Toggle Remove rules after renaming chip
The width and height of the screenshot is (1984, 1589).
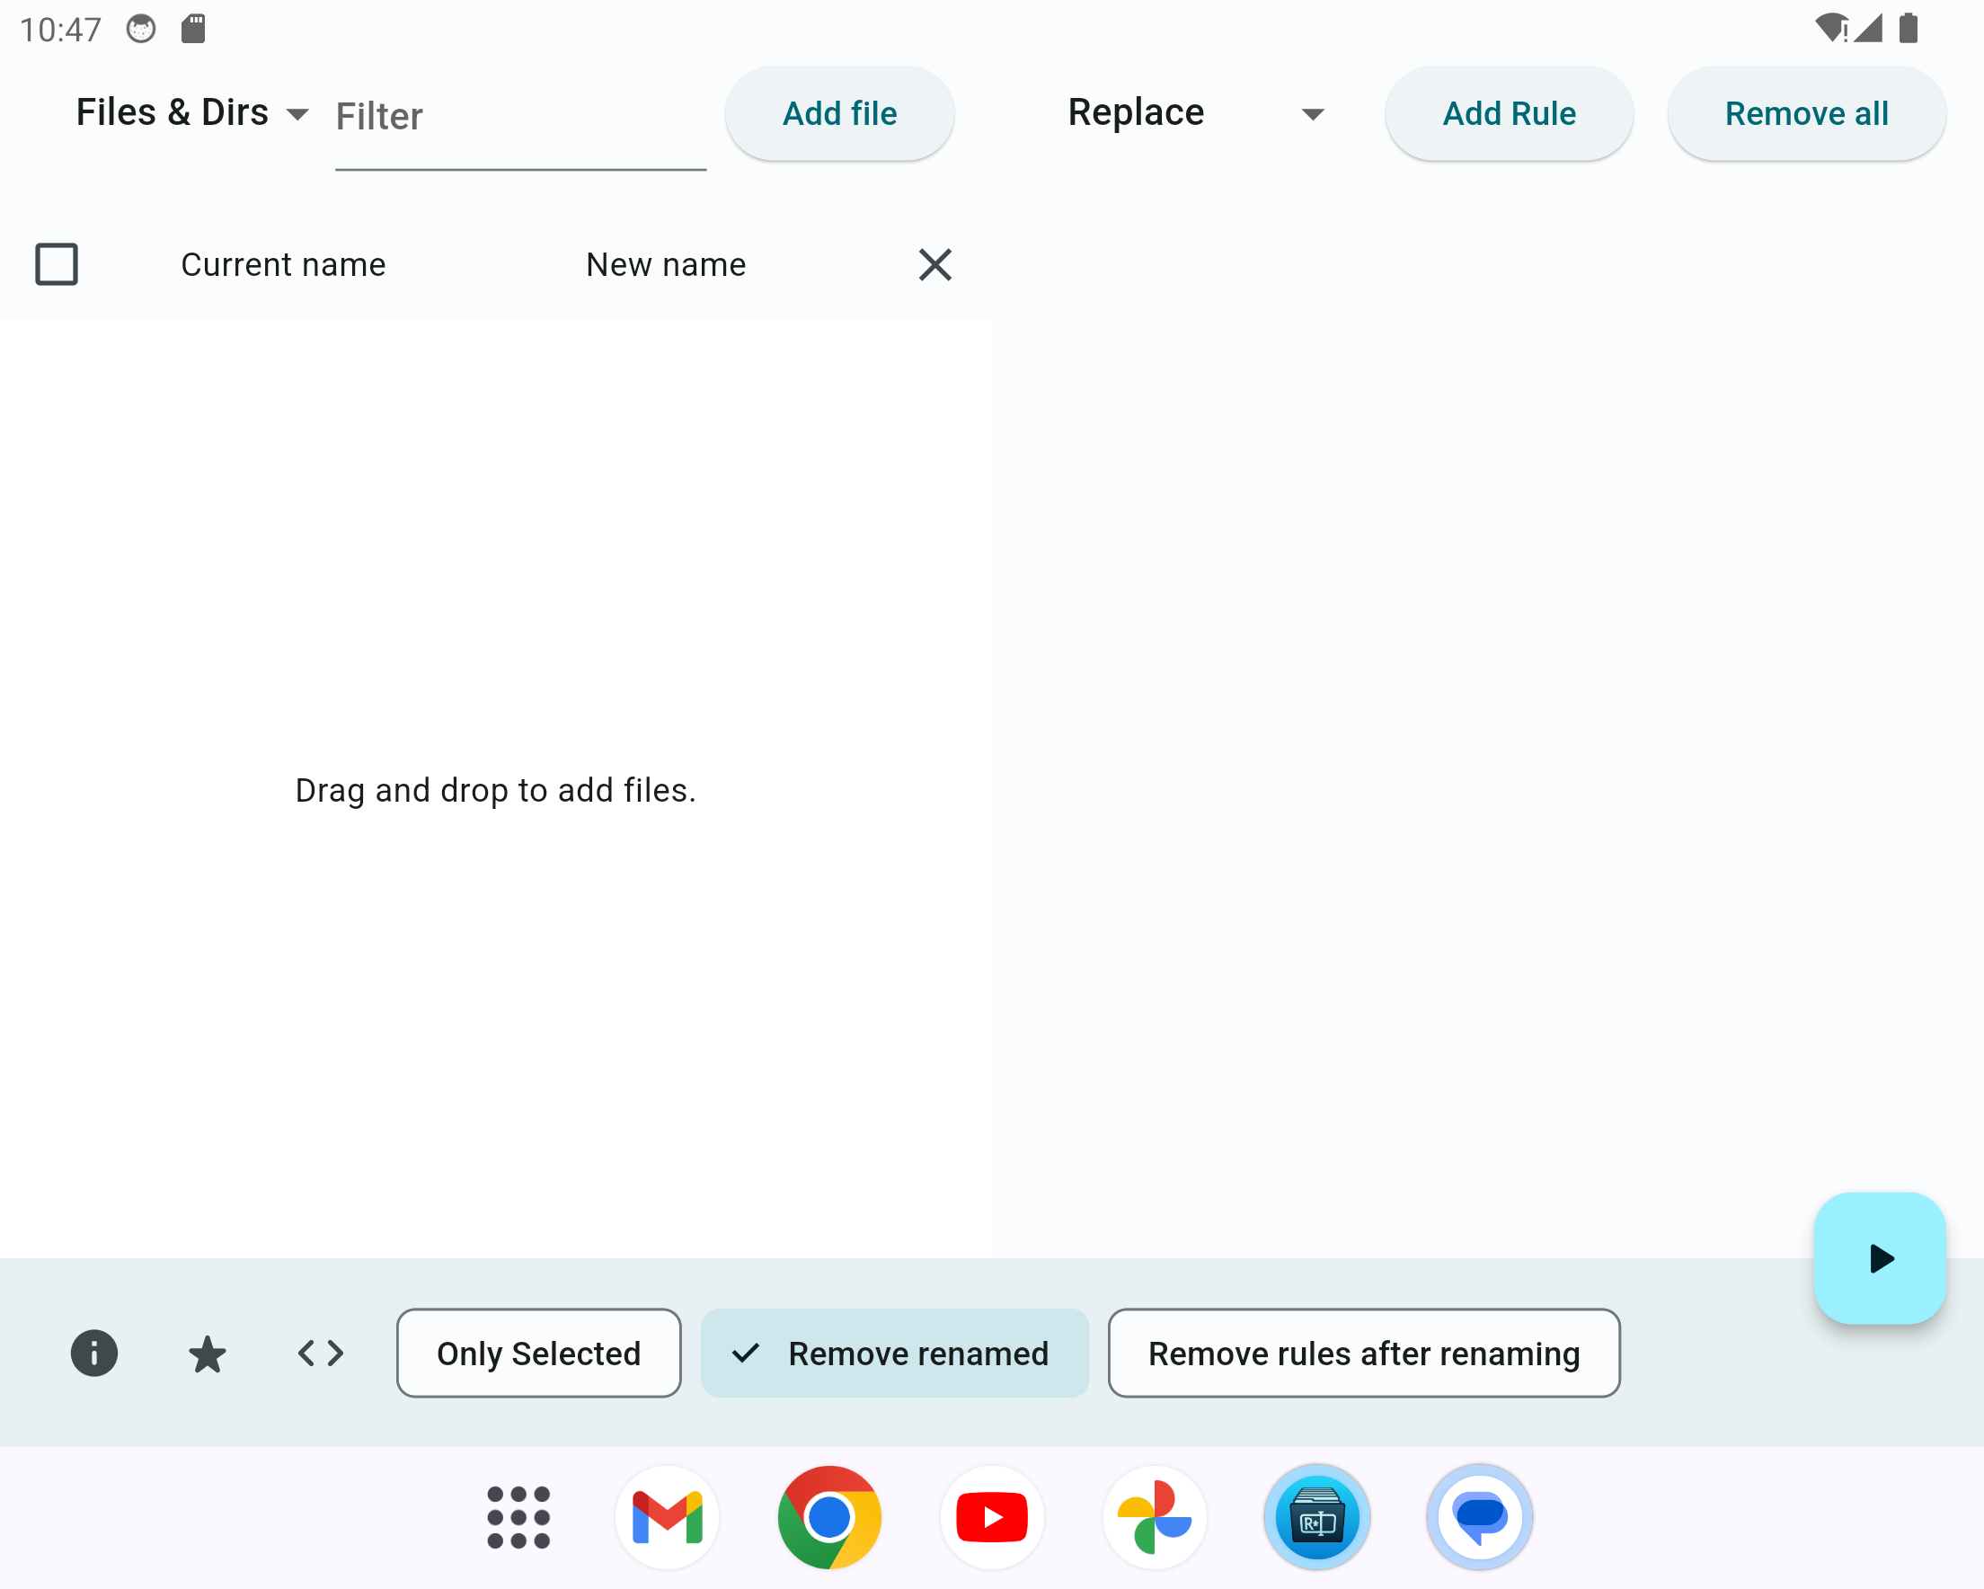1364,1354
